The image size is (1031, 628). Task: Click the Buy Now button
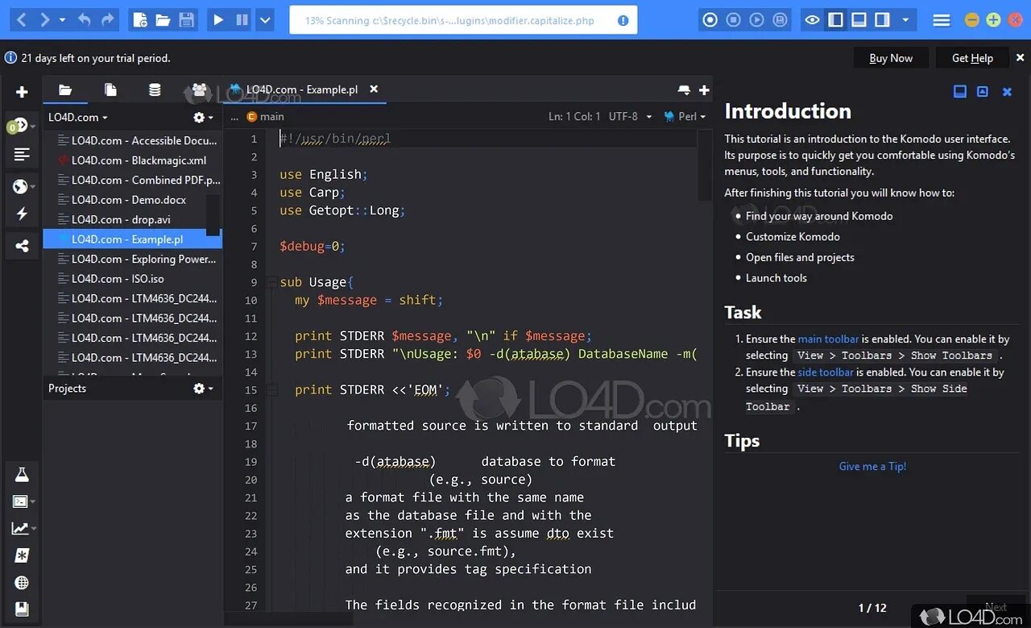pyautogui.click(x=891, y=58)
